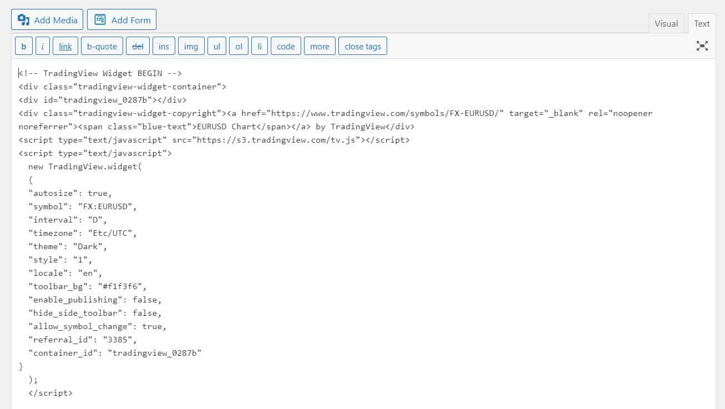Click the closing </script> tag line

pyautogui.click(x=50, y=393)
